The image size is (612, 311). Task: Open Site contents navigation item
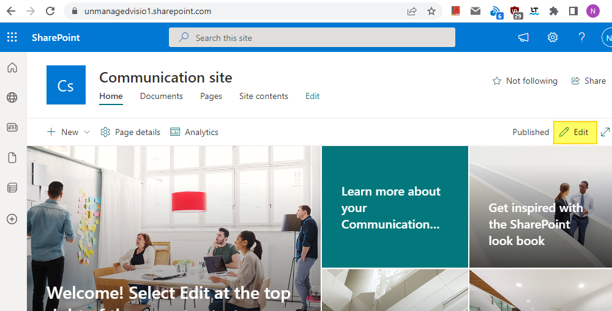click(263, 96)
